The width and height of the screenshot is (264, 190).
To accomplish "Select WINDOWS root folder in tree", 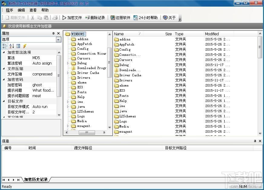I will (78, 34).
